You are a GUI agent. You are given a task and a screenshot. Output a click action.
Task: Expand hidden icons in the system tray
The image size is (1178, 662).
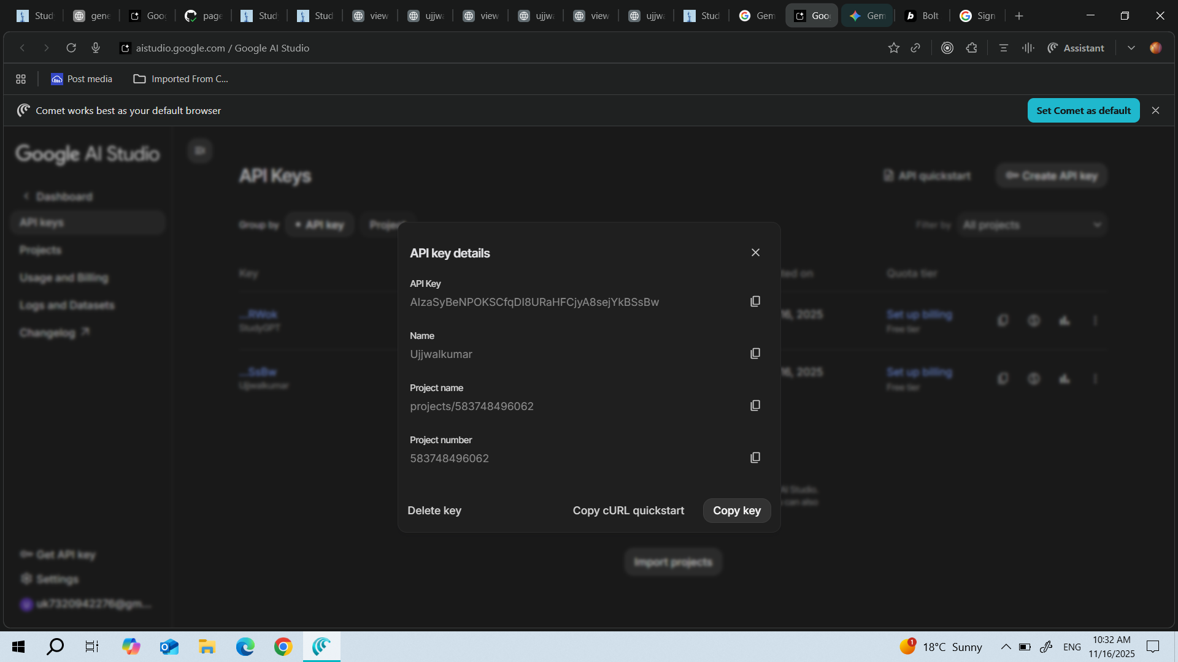(1006, 646)
